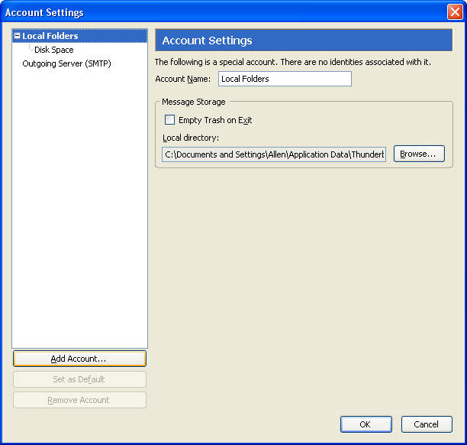467x445 pixels.
Task: Click inside the Account Name text field
Action: click(285, 79)
